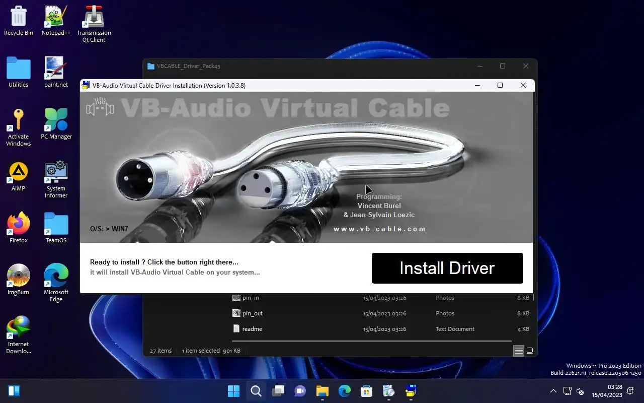Open the Recycle Bin desktop icon

click(19, 21)
